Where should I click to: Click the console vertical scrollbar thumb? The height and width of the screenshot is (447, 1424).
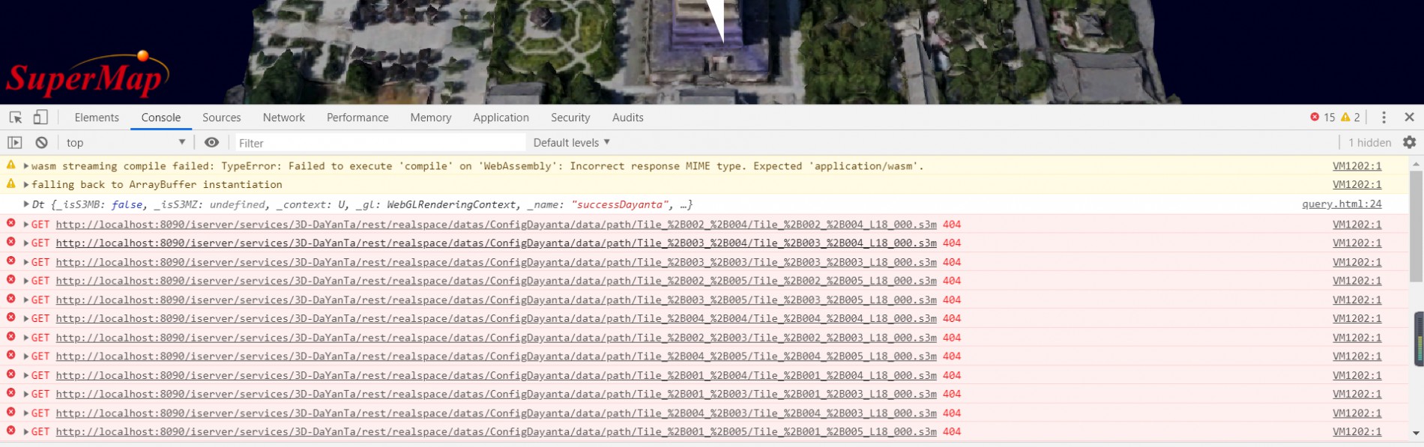(1416, 226)
